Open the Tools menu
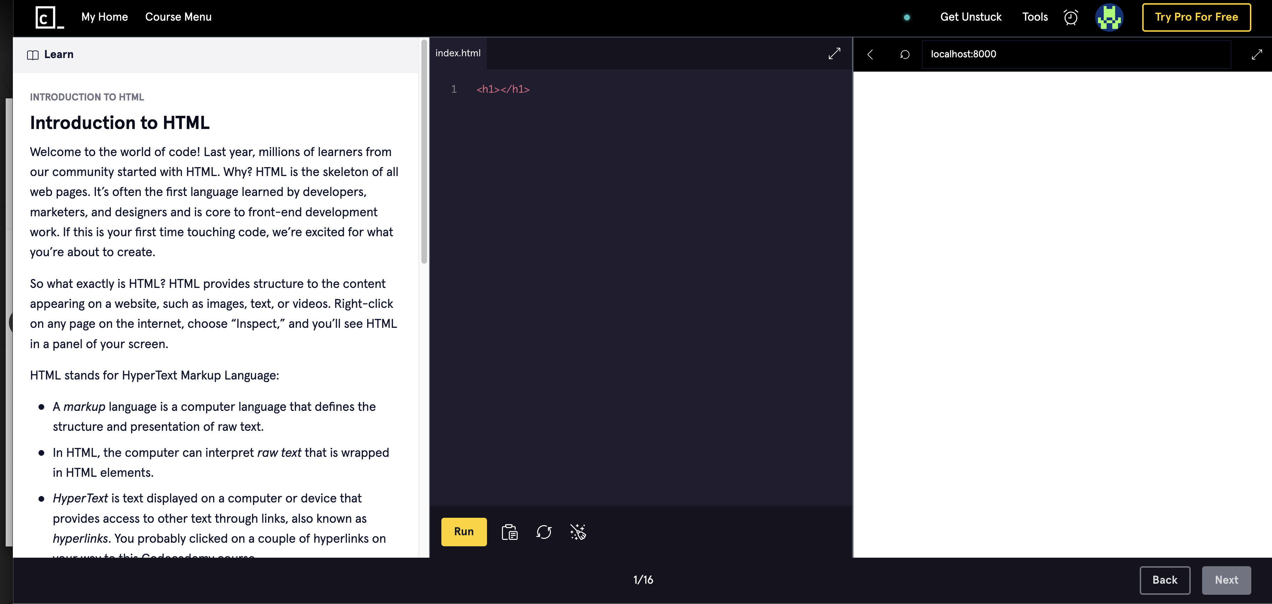This screenshot has height=604, width=1272. pos(1035,17)
